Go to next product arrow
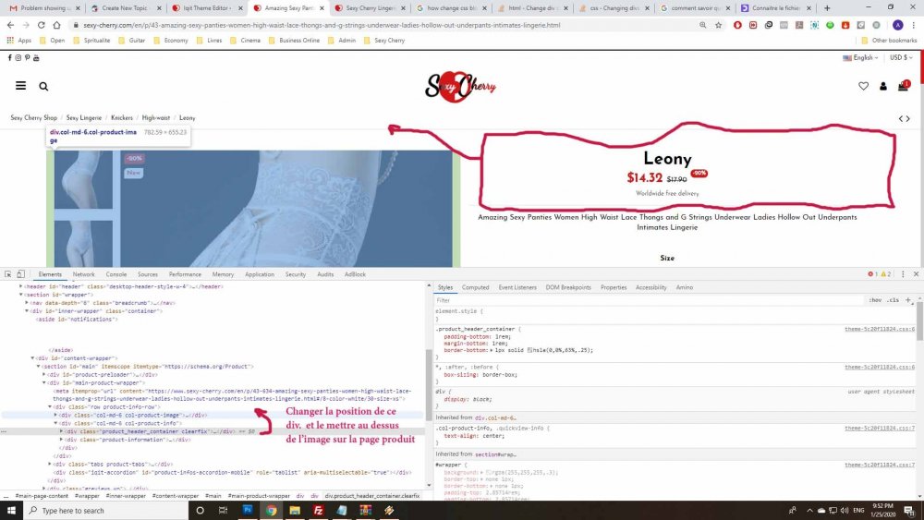This screenshot has width=924, height=520. coord(908,119)
